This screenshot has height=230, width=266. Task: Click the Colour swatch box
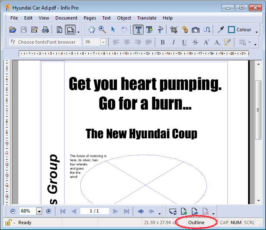coord(231,30)
